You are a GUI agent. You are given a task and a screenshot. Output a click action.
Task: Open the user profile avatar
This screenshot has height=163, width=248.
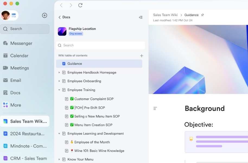tap(5, 15)
